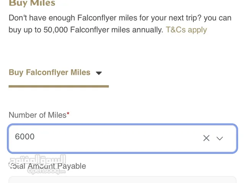Viewport: 245px width, 183px height.
Task: Click the 50,000 figure in the description
Action: (x=56, y=30)
